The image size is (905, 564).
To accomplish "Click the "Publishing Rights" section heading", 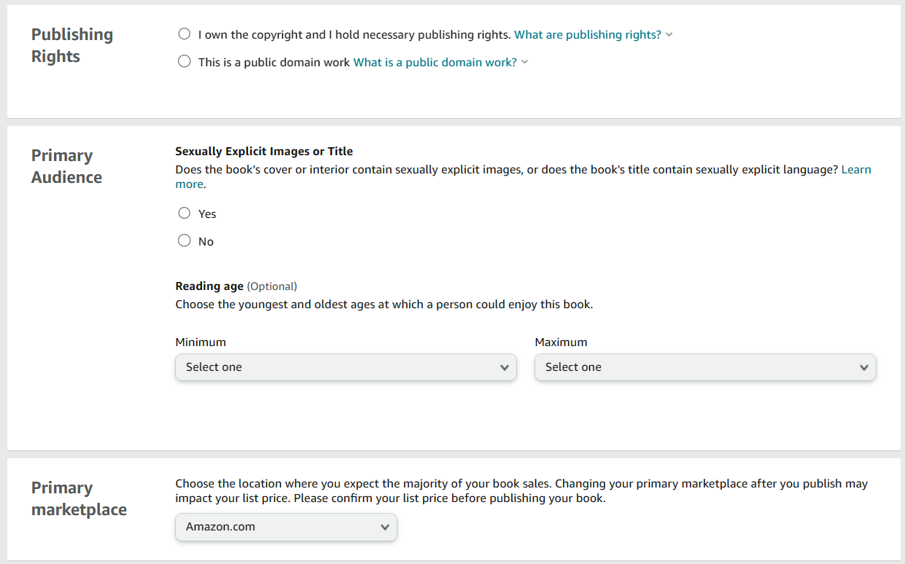I will point(71,45).
